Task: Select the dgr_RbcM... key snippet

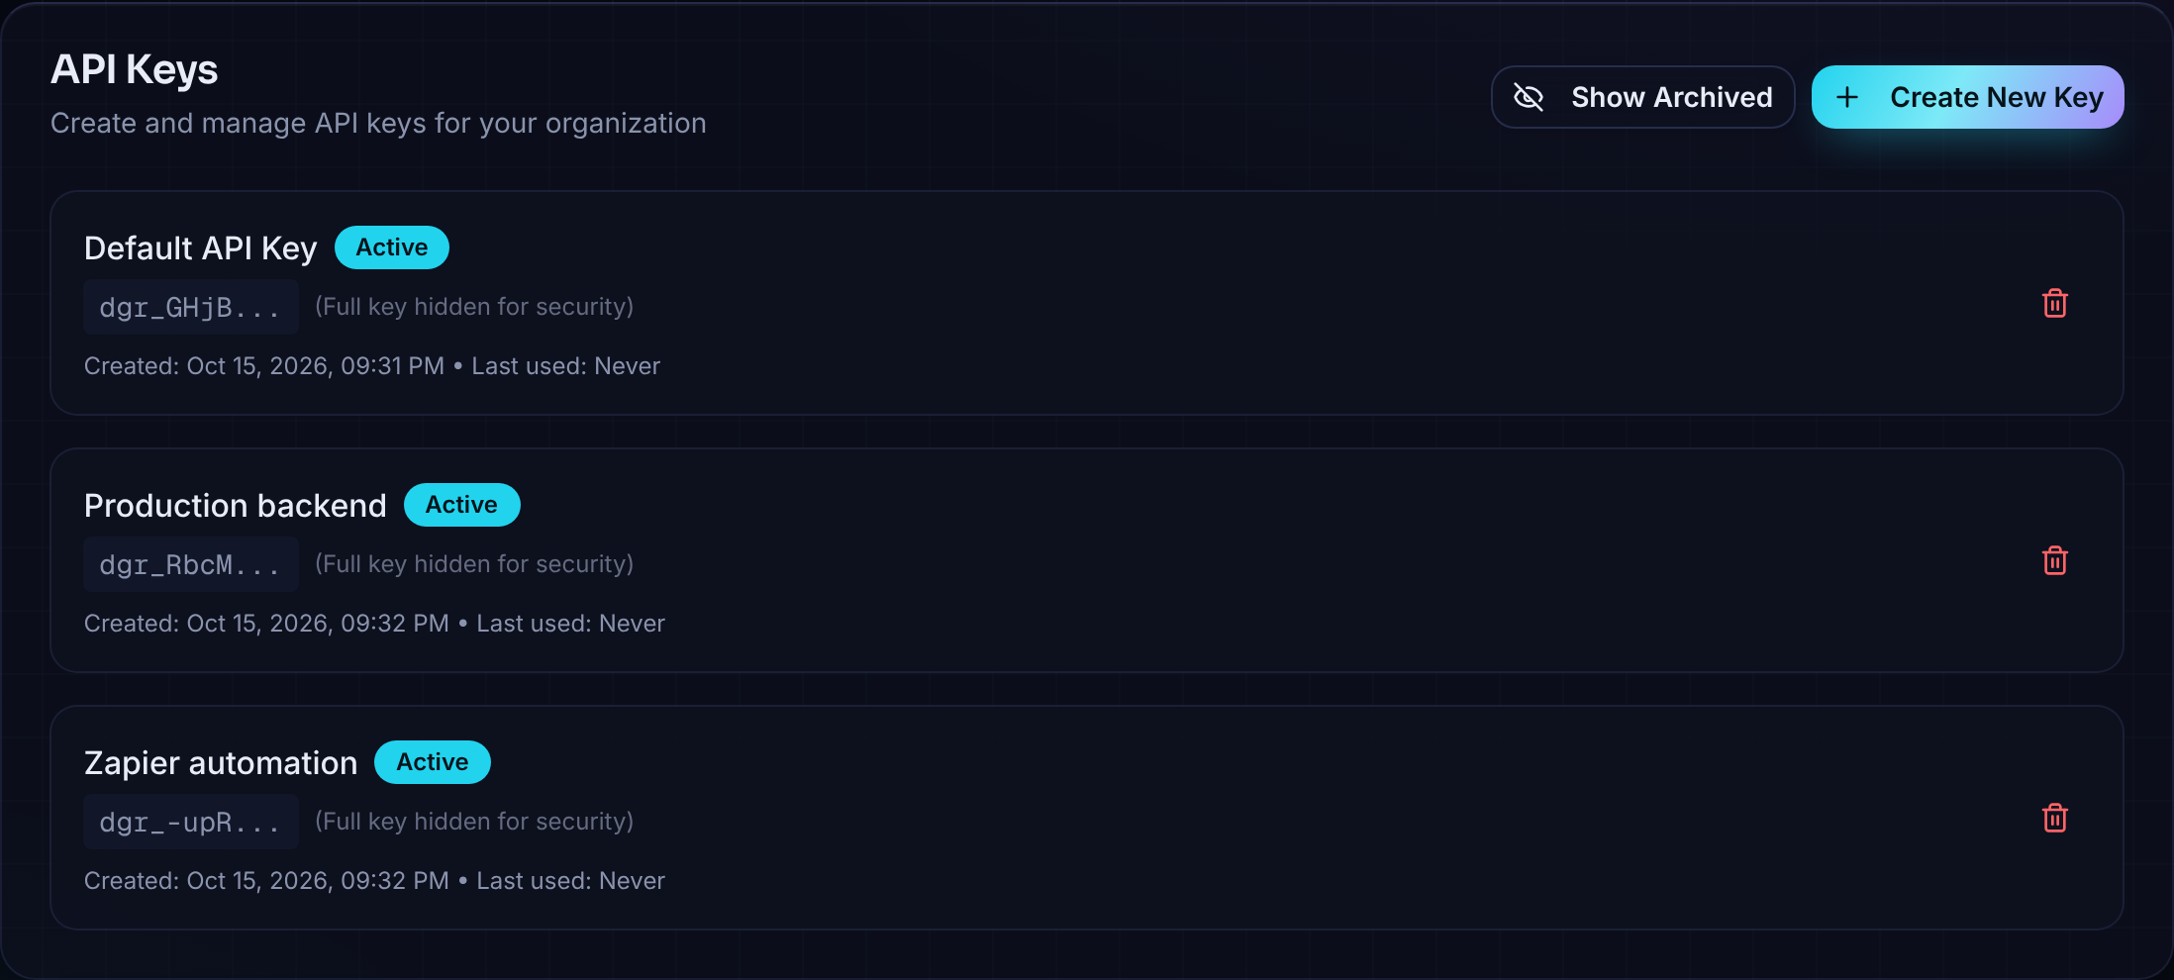Action: click(191, 564)
